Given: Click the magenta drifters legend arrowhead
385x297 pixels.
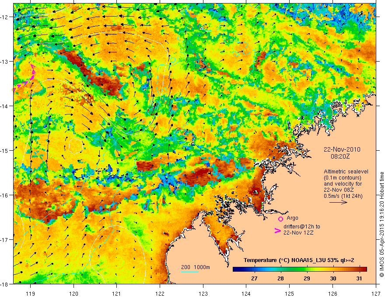Looking at the screenshot, I should 277,231.
